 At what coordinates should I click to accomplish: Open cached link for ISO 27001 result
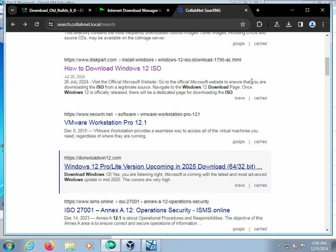[260, 229]
